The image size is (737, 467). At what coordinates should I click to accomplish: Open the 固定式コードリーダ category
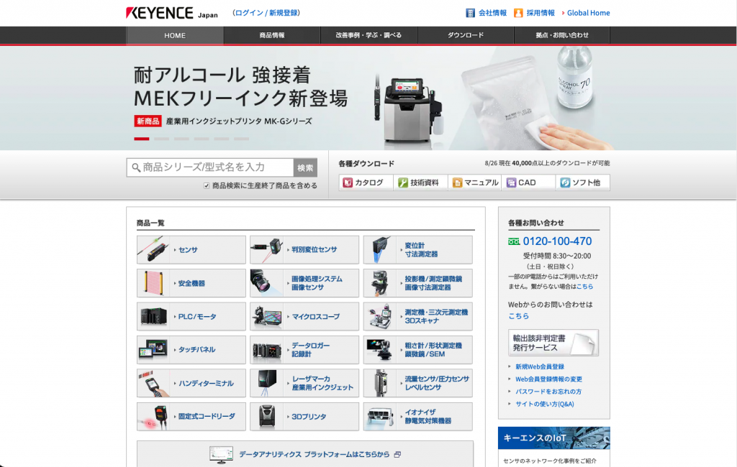(191, 416)
